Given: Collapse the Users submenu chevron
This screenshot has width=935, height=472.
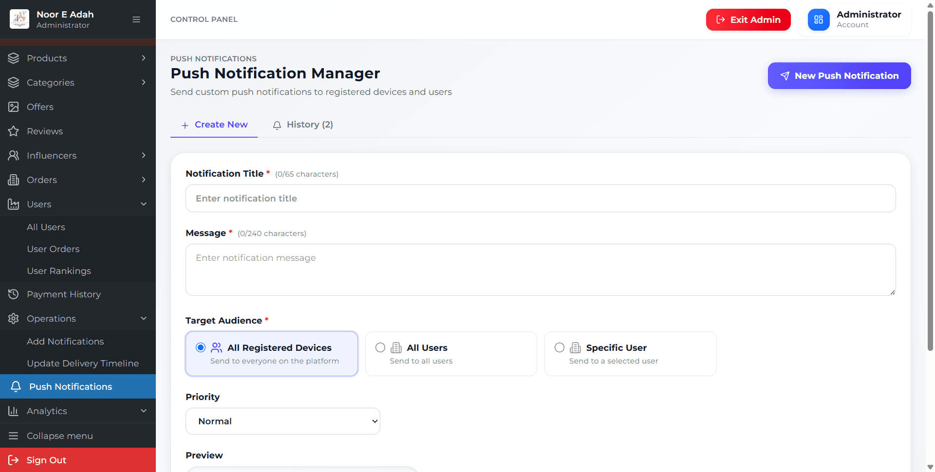Looking at the screenshot, I should [x=144, y=204].
